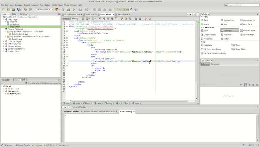Viewport: 260px width, 147px height.
Task: Expand the Dependencies project node
Action: click(x=4, y=46)
